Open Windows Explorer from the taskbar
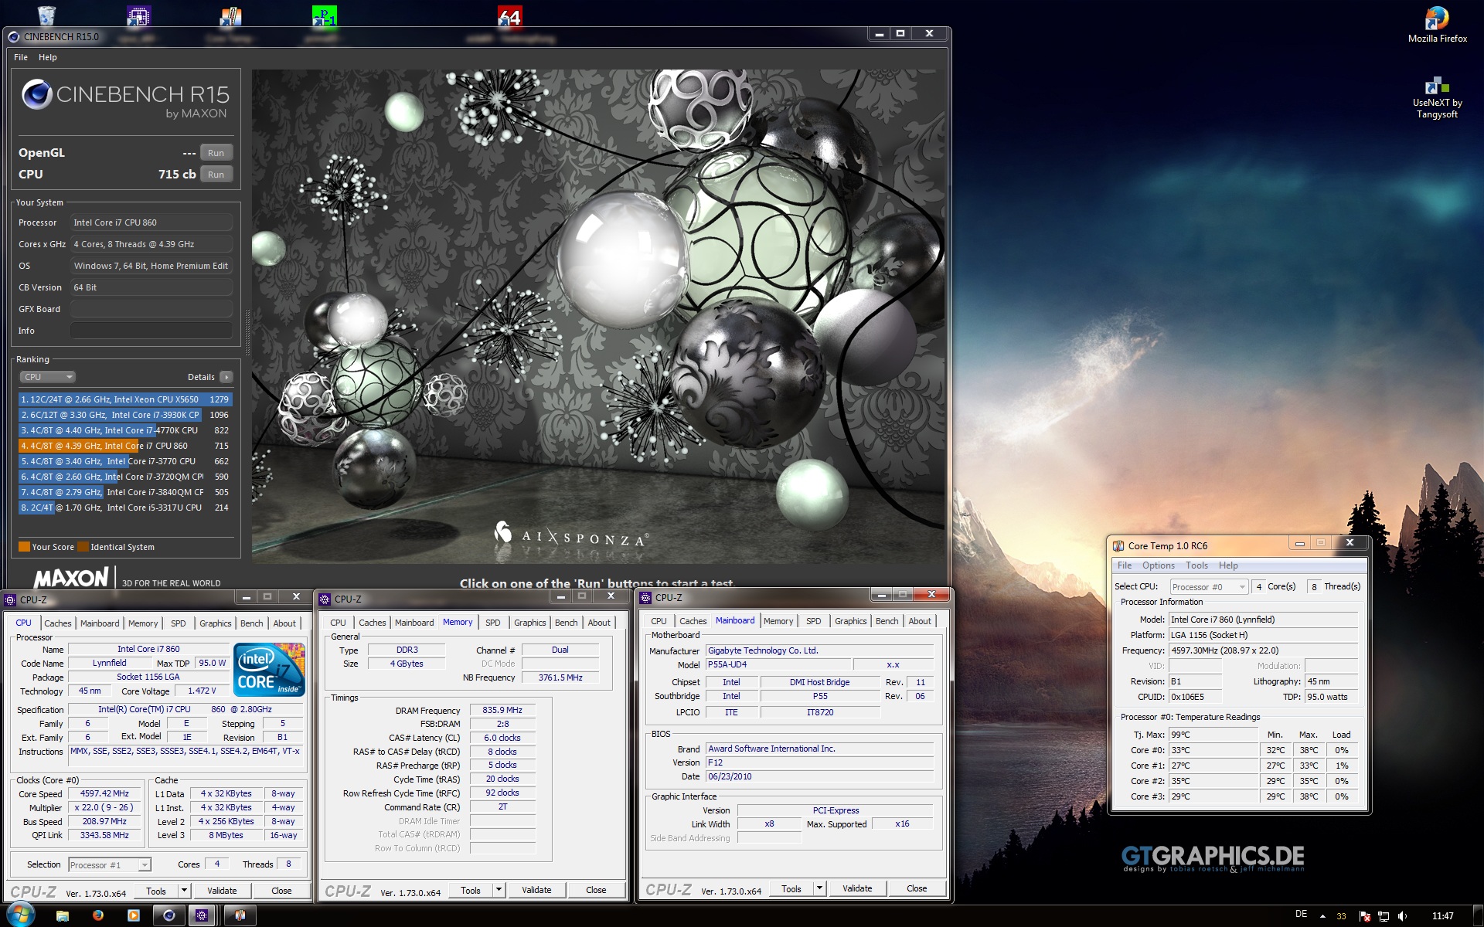Image resolution: width=1484 pixels, height=927 pixels. (x=63, y=915)
